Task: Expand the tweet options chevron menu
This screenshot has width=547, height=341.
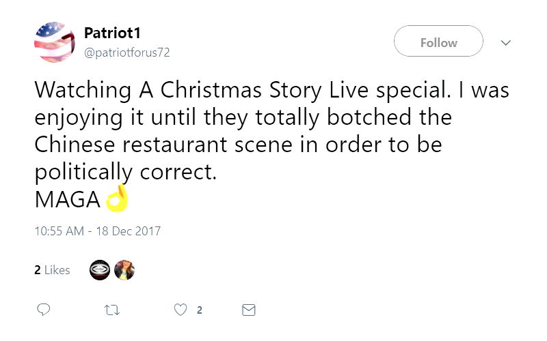Action: [x=506, y=42]
